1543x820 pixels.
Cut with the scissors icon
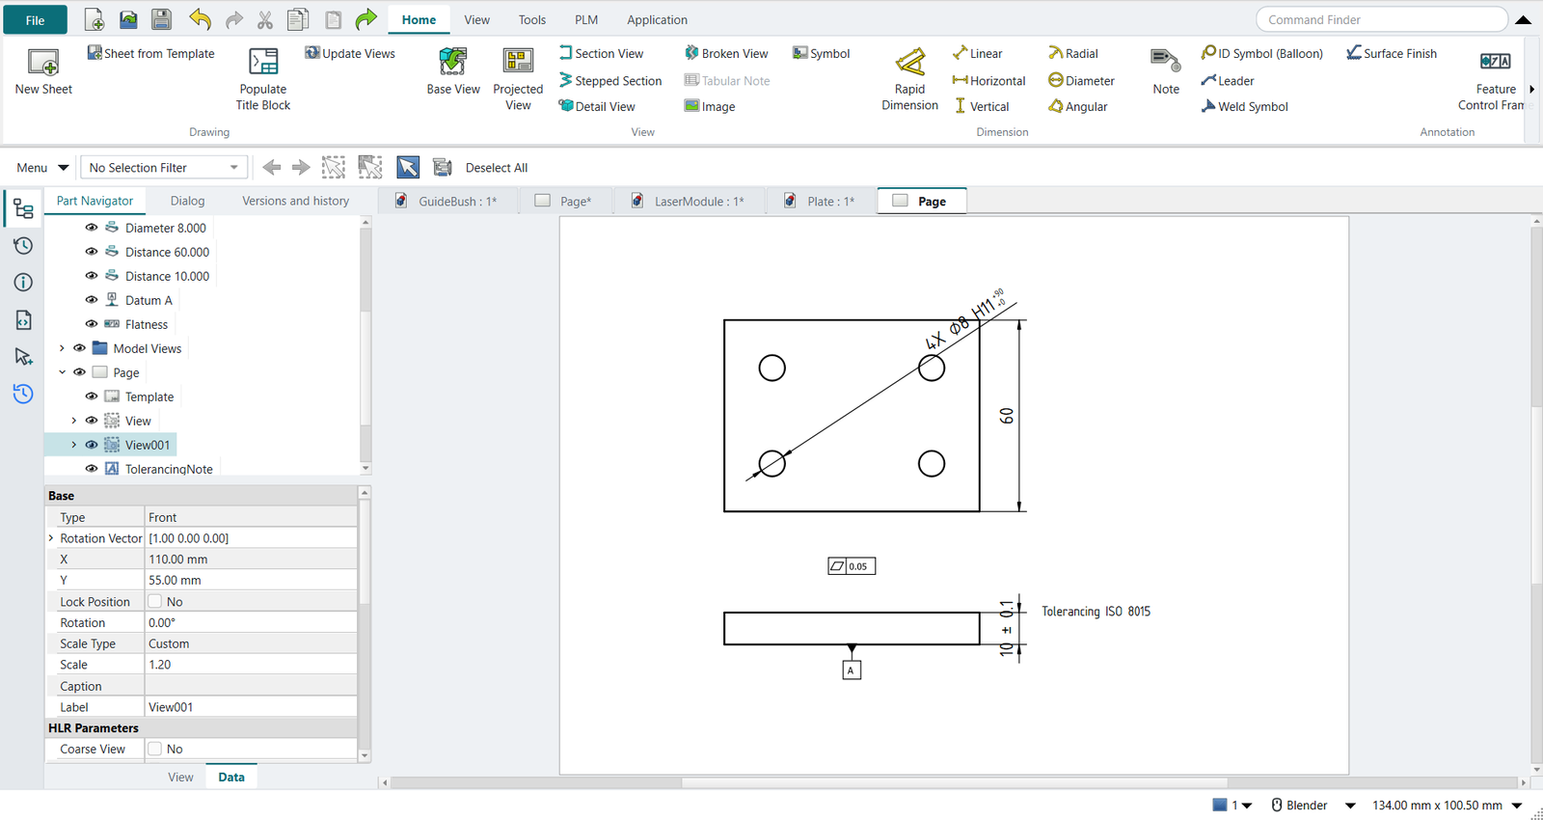pos(265,19)
